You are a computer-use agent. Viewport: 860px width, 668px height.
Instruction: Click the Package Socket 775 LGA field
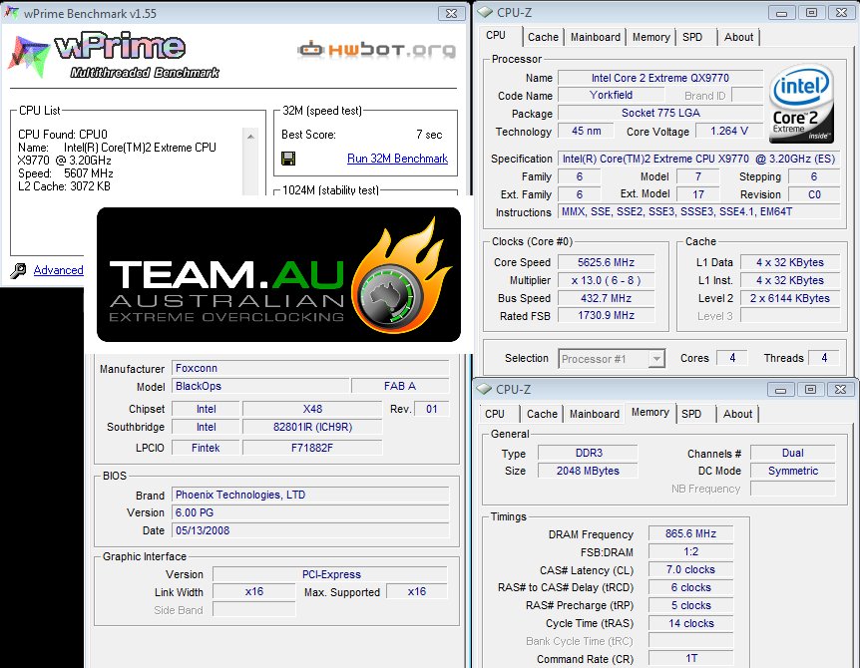659,113
